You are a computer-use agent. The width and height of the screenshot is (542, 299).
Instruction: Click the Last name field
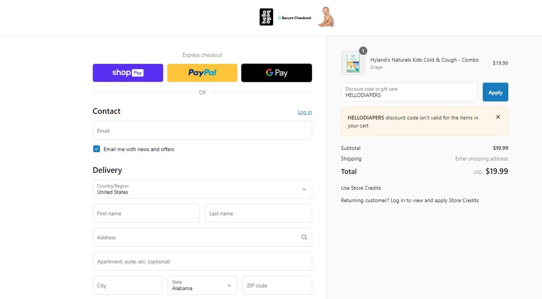pyautogui.click(x=258, y=213)
